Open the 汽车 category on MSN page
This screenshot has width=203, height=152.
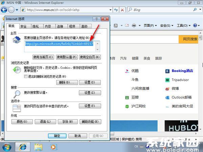pos(123,58)
